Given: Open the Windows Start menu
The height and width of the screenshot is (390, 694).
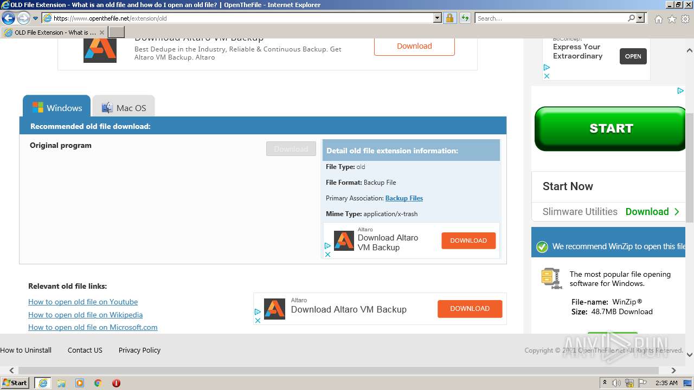Looking at the screenshot, I should click(15, 382).
